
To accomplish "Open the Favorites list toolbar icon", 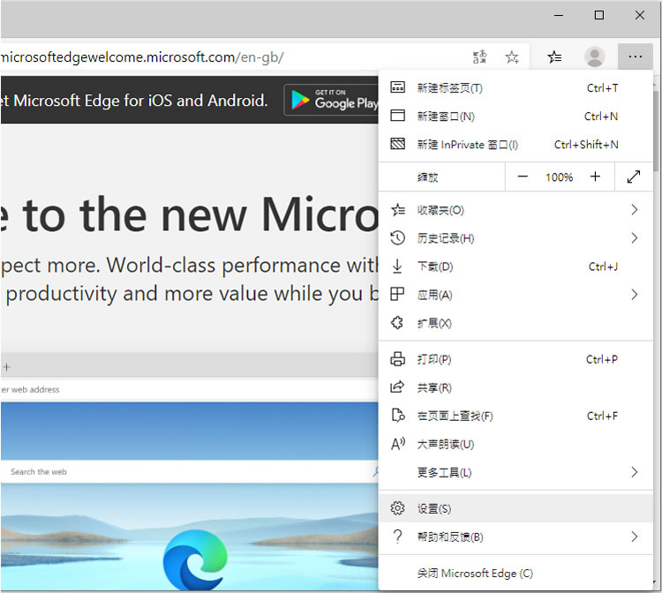I will (554, 56).
